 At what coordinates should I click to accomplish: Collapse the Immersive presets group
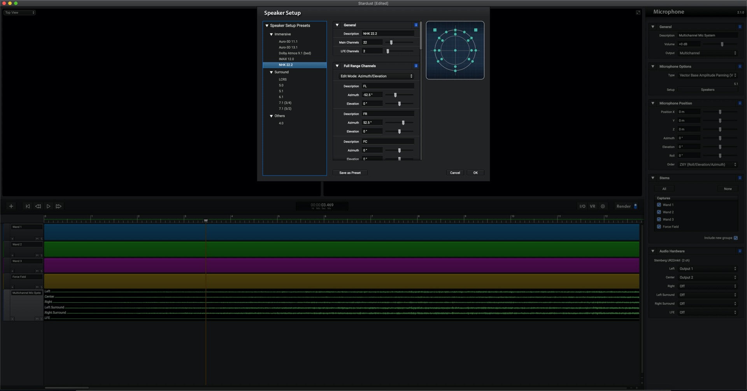pyautogui.click(x=271, y=34)
